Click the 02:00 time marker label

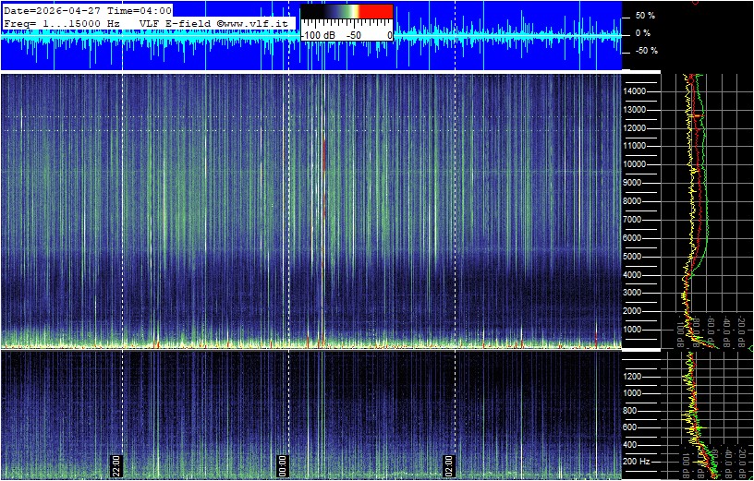point(450,464)
